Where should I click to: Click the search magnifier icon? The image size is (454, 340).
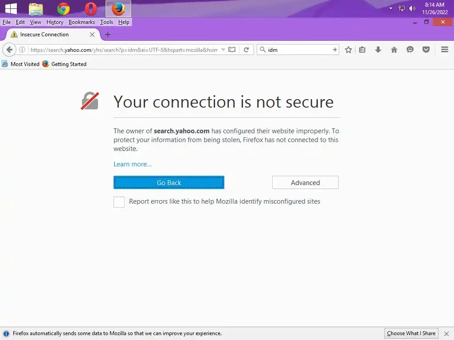click(262, 50)
